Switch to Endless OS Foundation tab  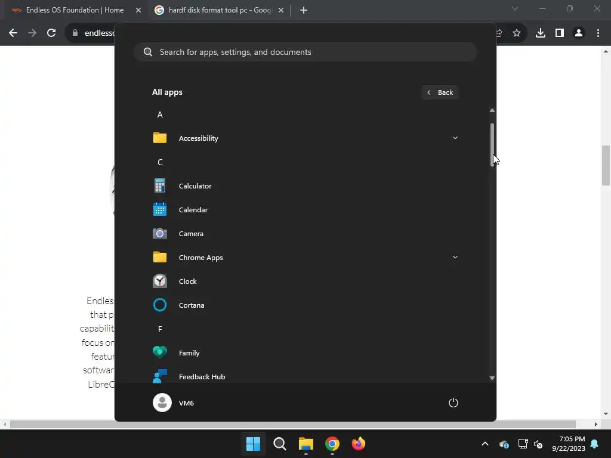[74, 10]
